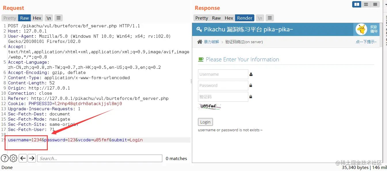Select top-bottom stacked layout view
The height and width of the screenshot is (171, 387).
tap(366, 4)
